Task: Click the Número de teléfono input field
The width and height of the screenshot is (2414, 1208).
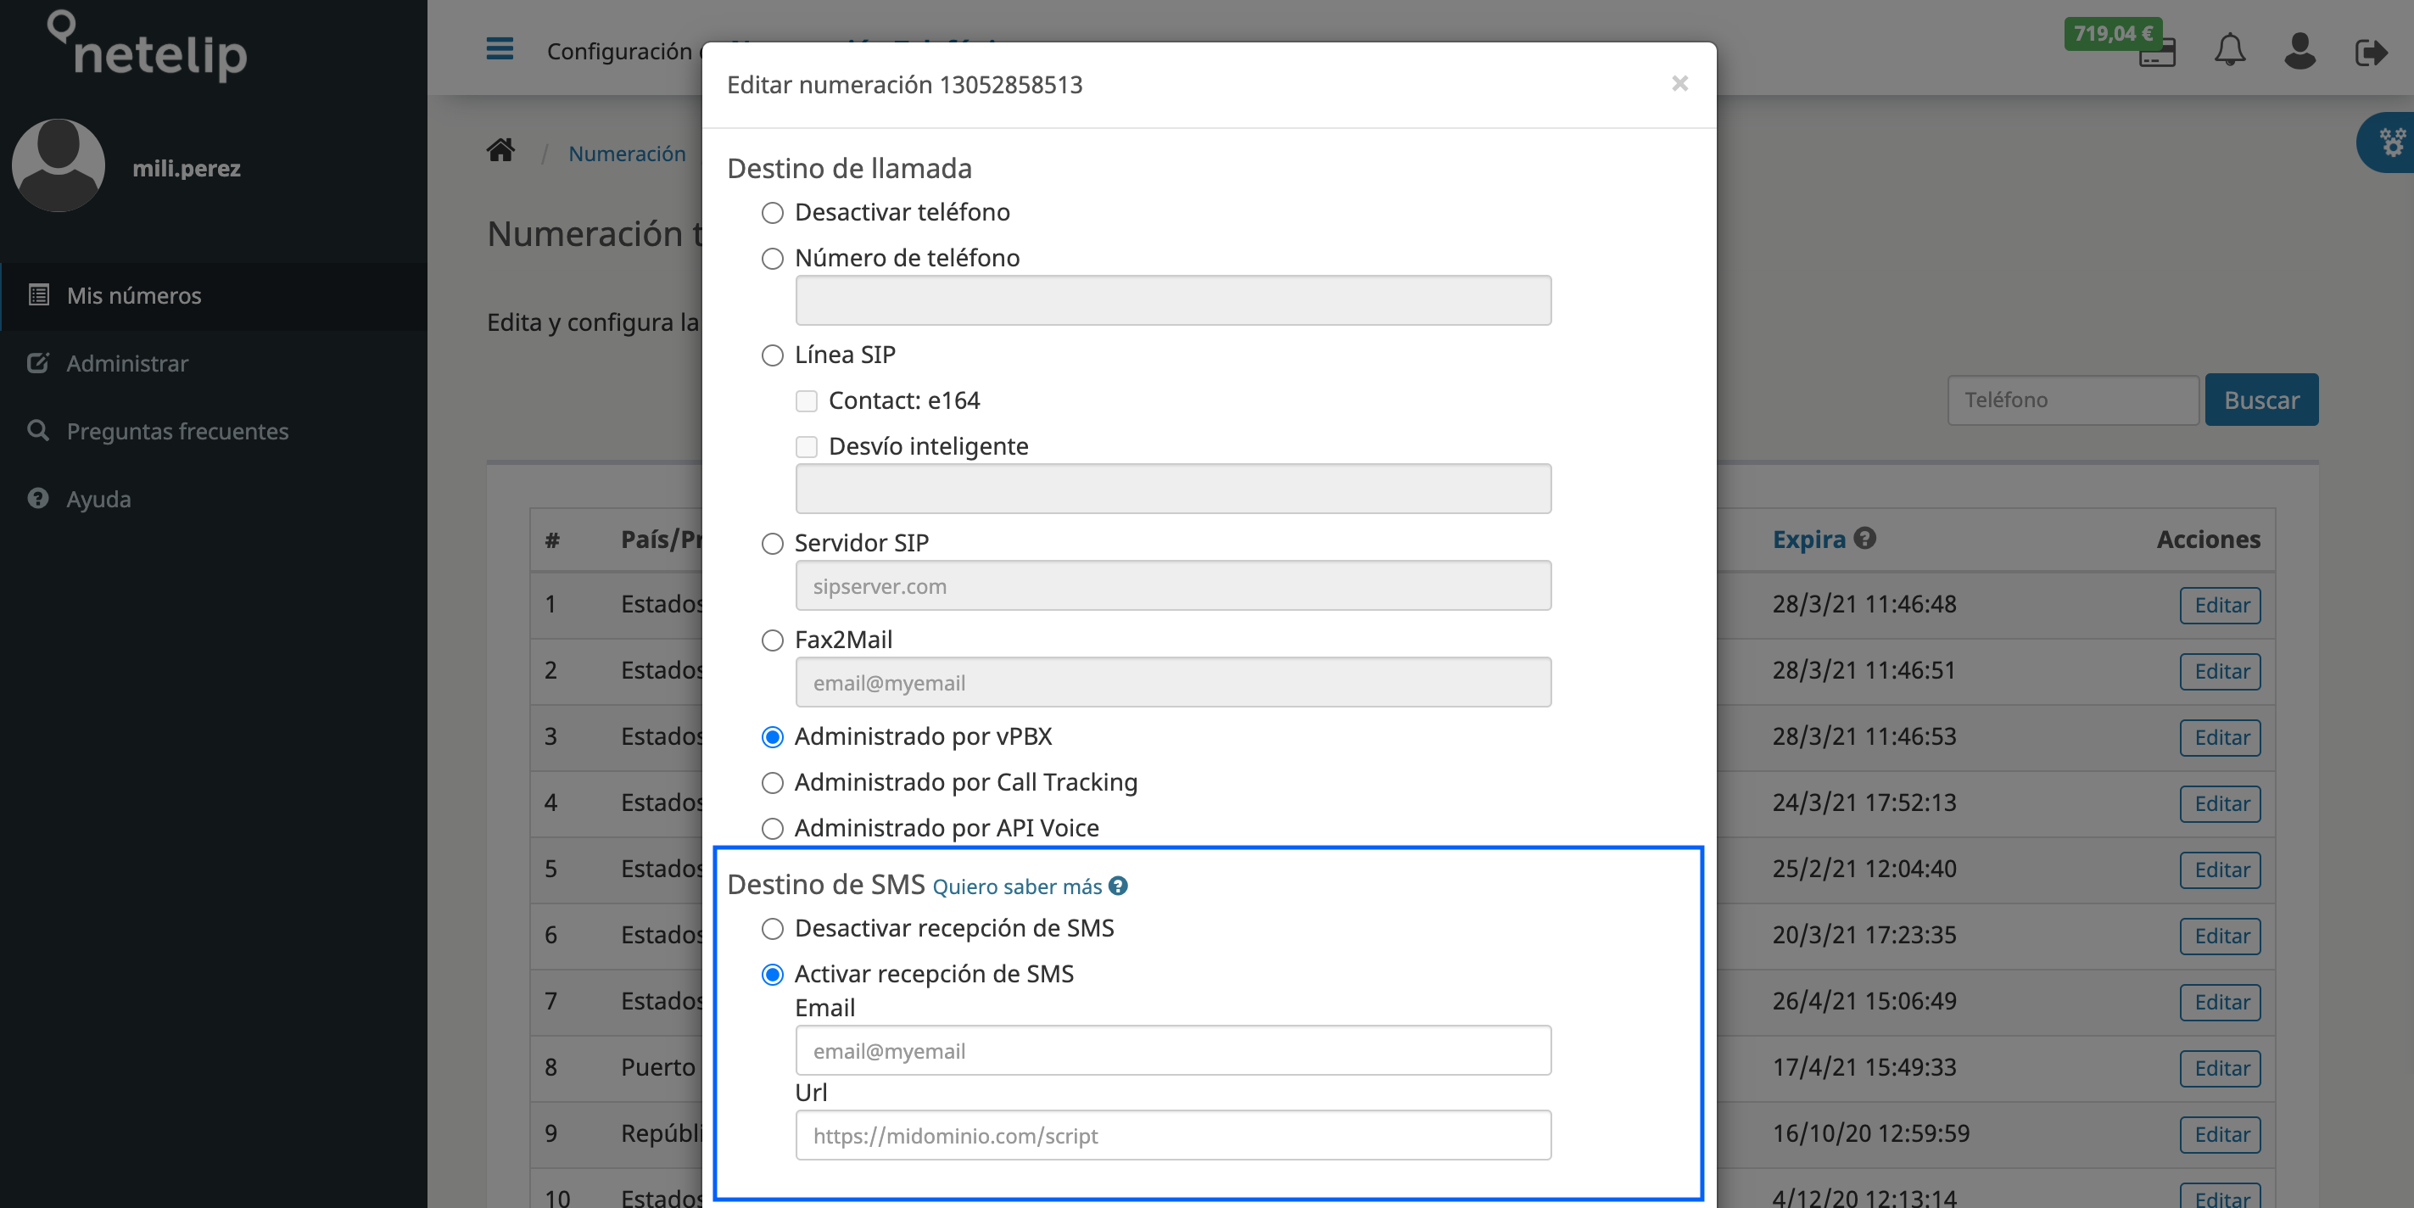Action: [1172, 300]
